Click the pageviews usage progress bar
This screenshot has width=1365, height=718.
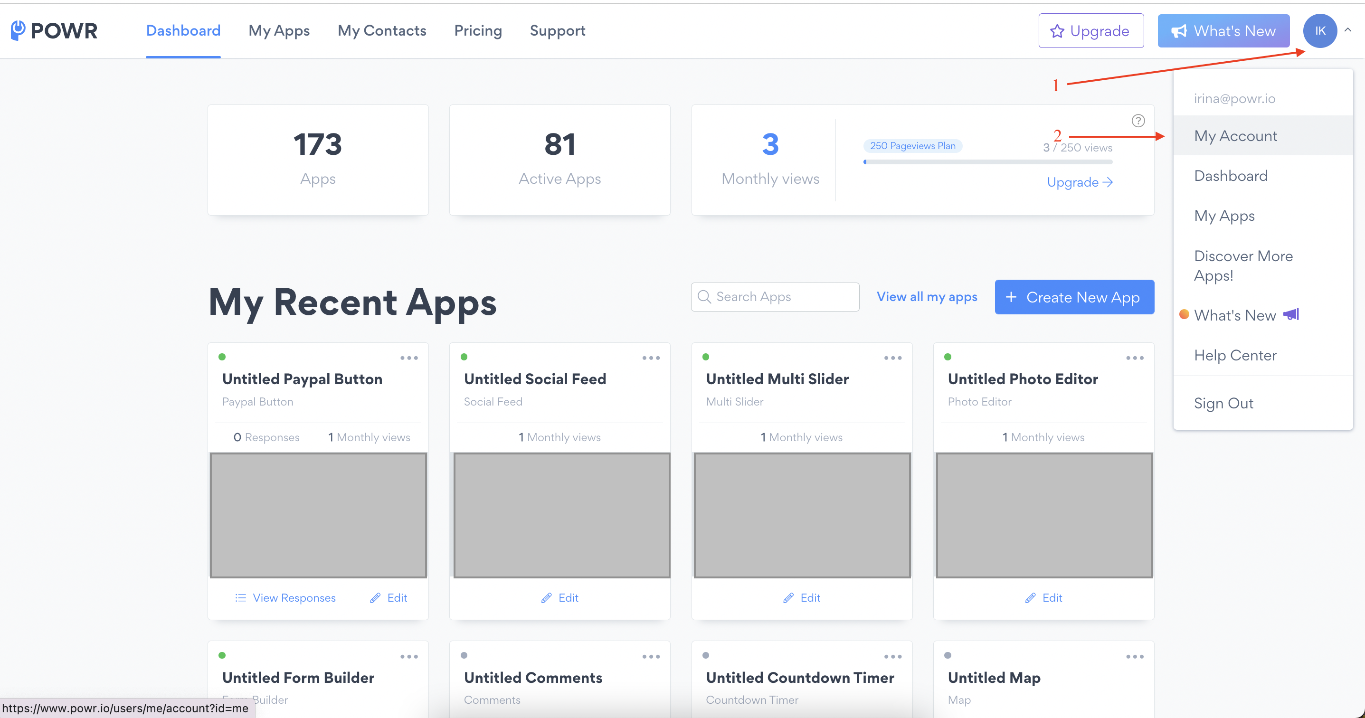pos(988,161)
